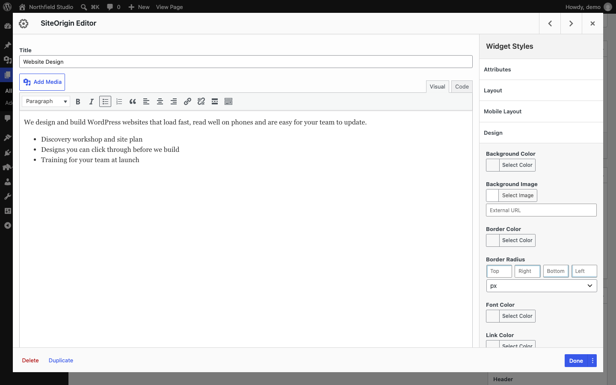Insert Read More tag

[215, 101]
